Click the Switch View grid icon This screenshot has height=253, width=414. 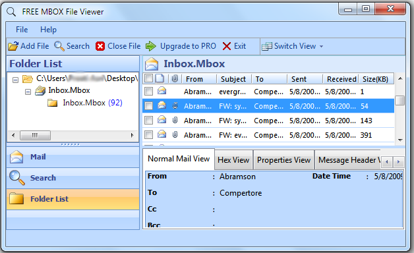coord(267,46)
